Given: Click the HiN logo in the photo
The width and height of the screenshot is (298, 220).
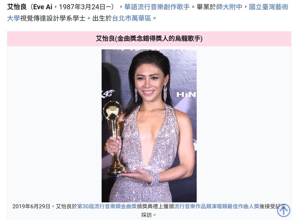Looking at the screenshot, I should click(x=186, y=94).
